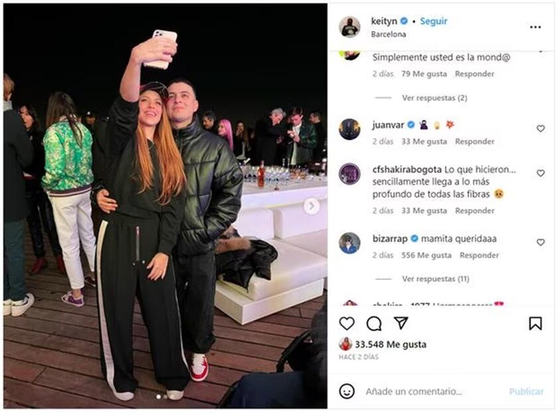Save post with bookmark icon

(x=535, y=323)
